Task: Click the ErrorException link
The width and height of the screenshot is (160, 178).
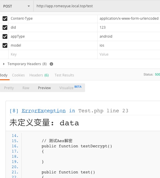Action: (x=44, y=111)
